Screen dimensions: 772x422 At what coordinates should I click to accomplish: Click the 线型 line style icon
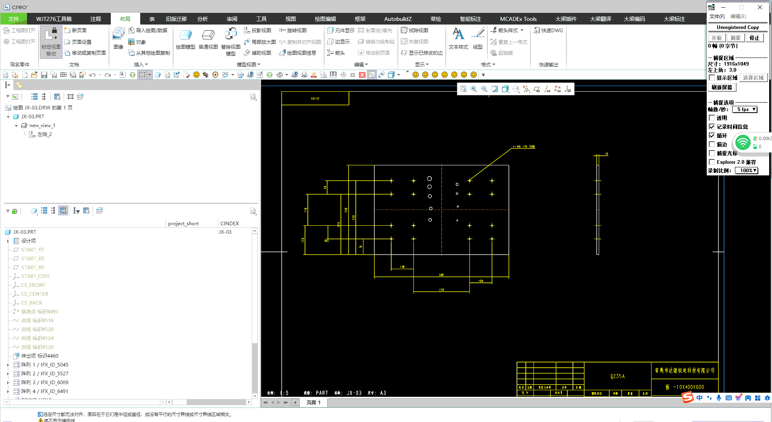[x=478, y=35]
